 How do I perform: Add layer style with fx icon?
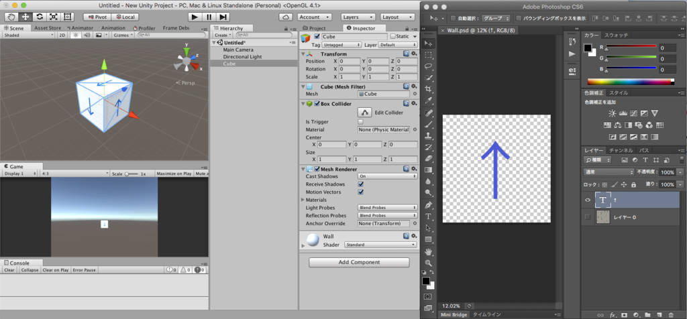613,314
